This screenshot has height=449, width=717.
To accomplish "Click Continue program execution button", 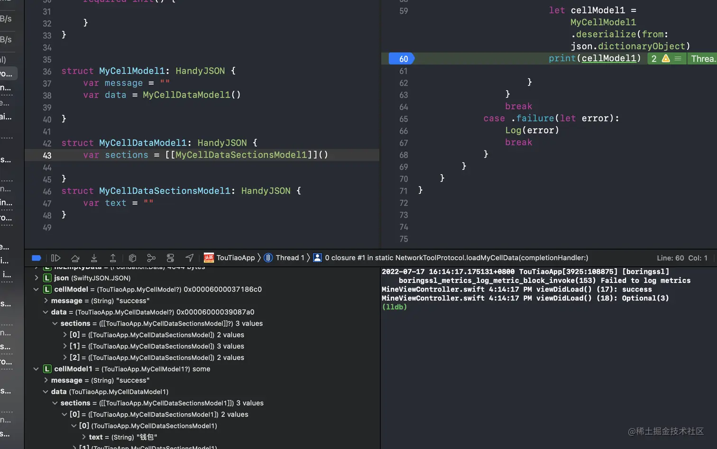I will (55, 258).
